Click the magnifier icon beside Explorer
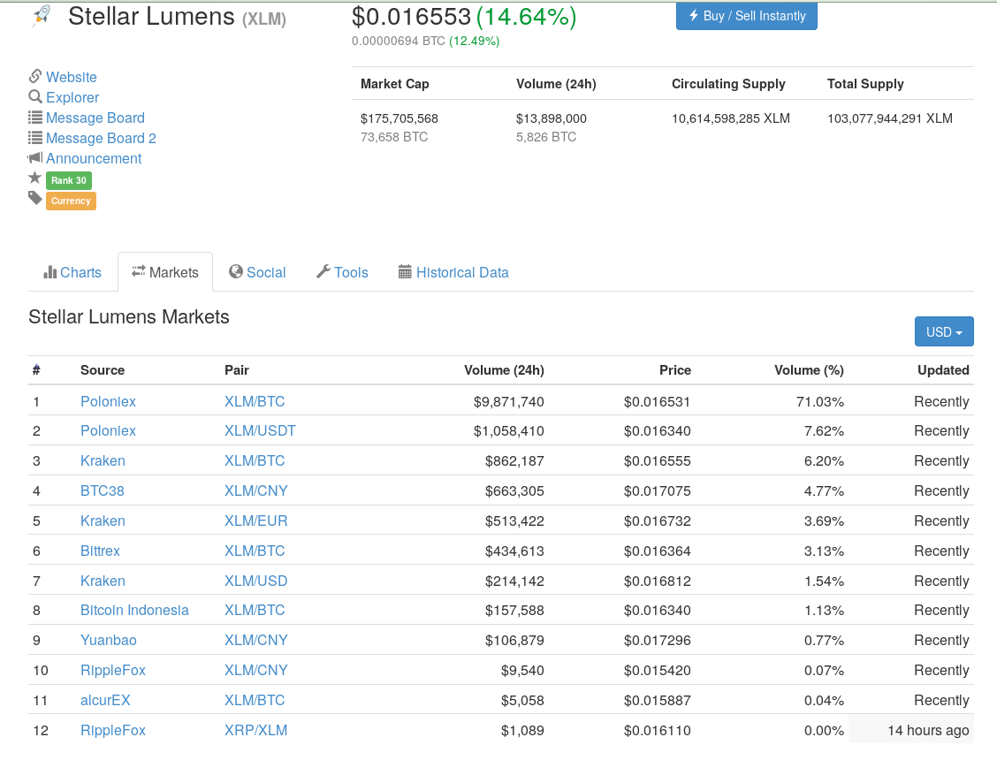997x760 pixels. pyautogui.click(x=35, y=96)
